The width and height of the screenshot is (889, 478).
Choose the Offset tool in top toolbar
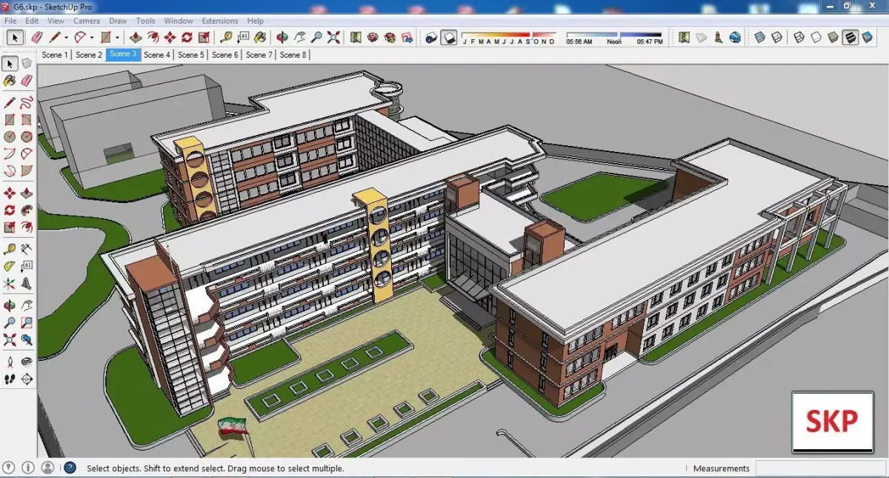(153, 37)
